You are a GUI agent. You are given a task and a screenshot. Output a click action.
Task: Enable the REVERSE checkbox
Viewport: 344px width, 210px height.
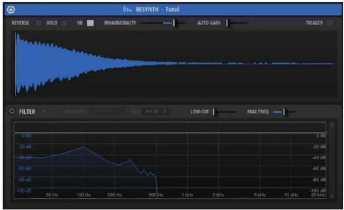(x=39, y=23)
